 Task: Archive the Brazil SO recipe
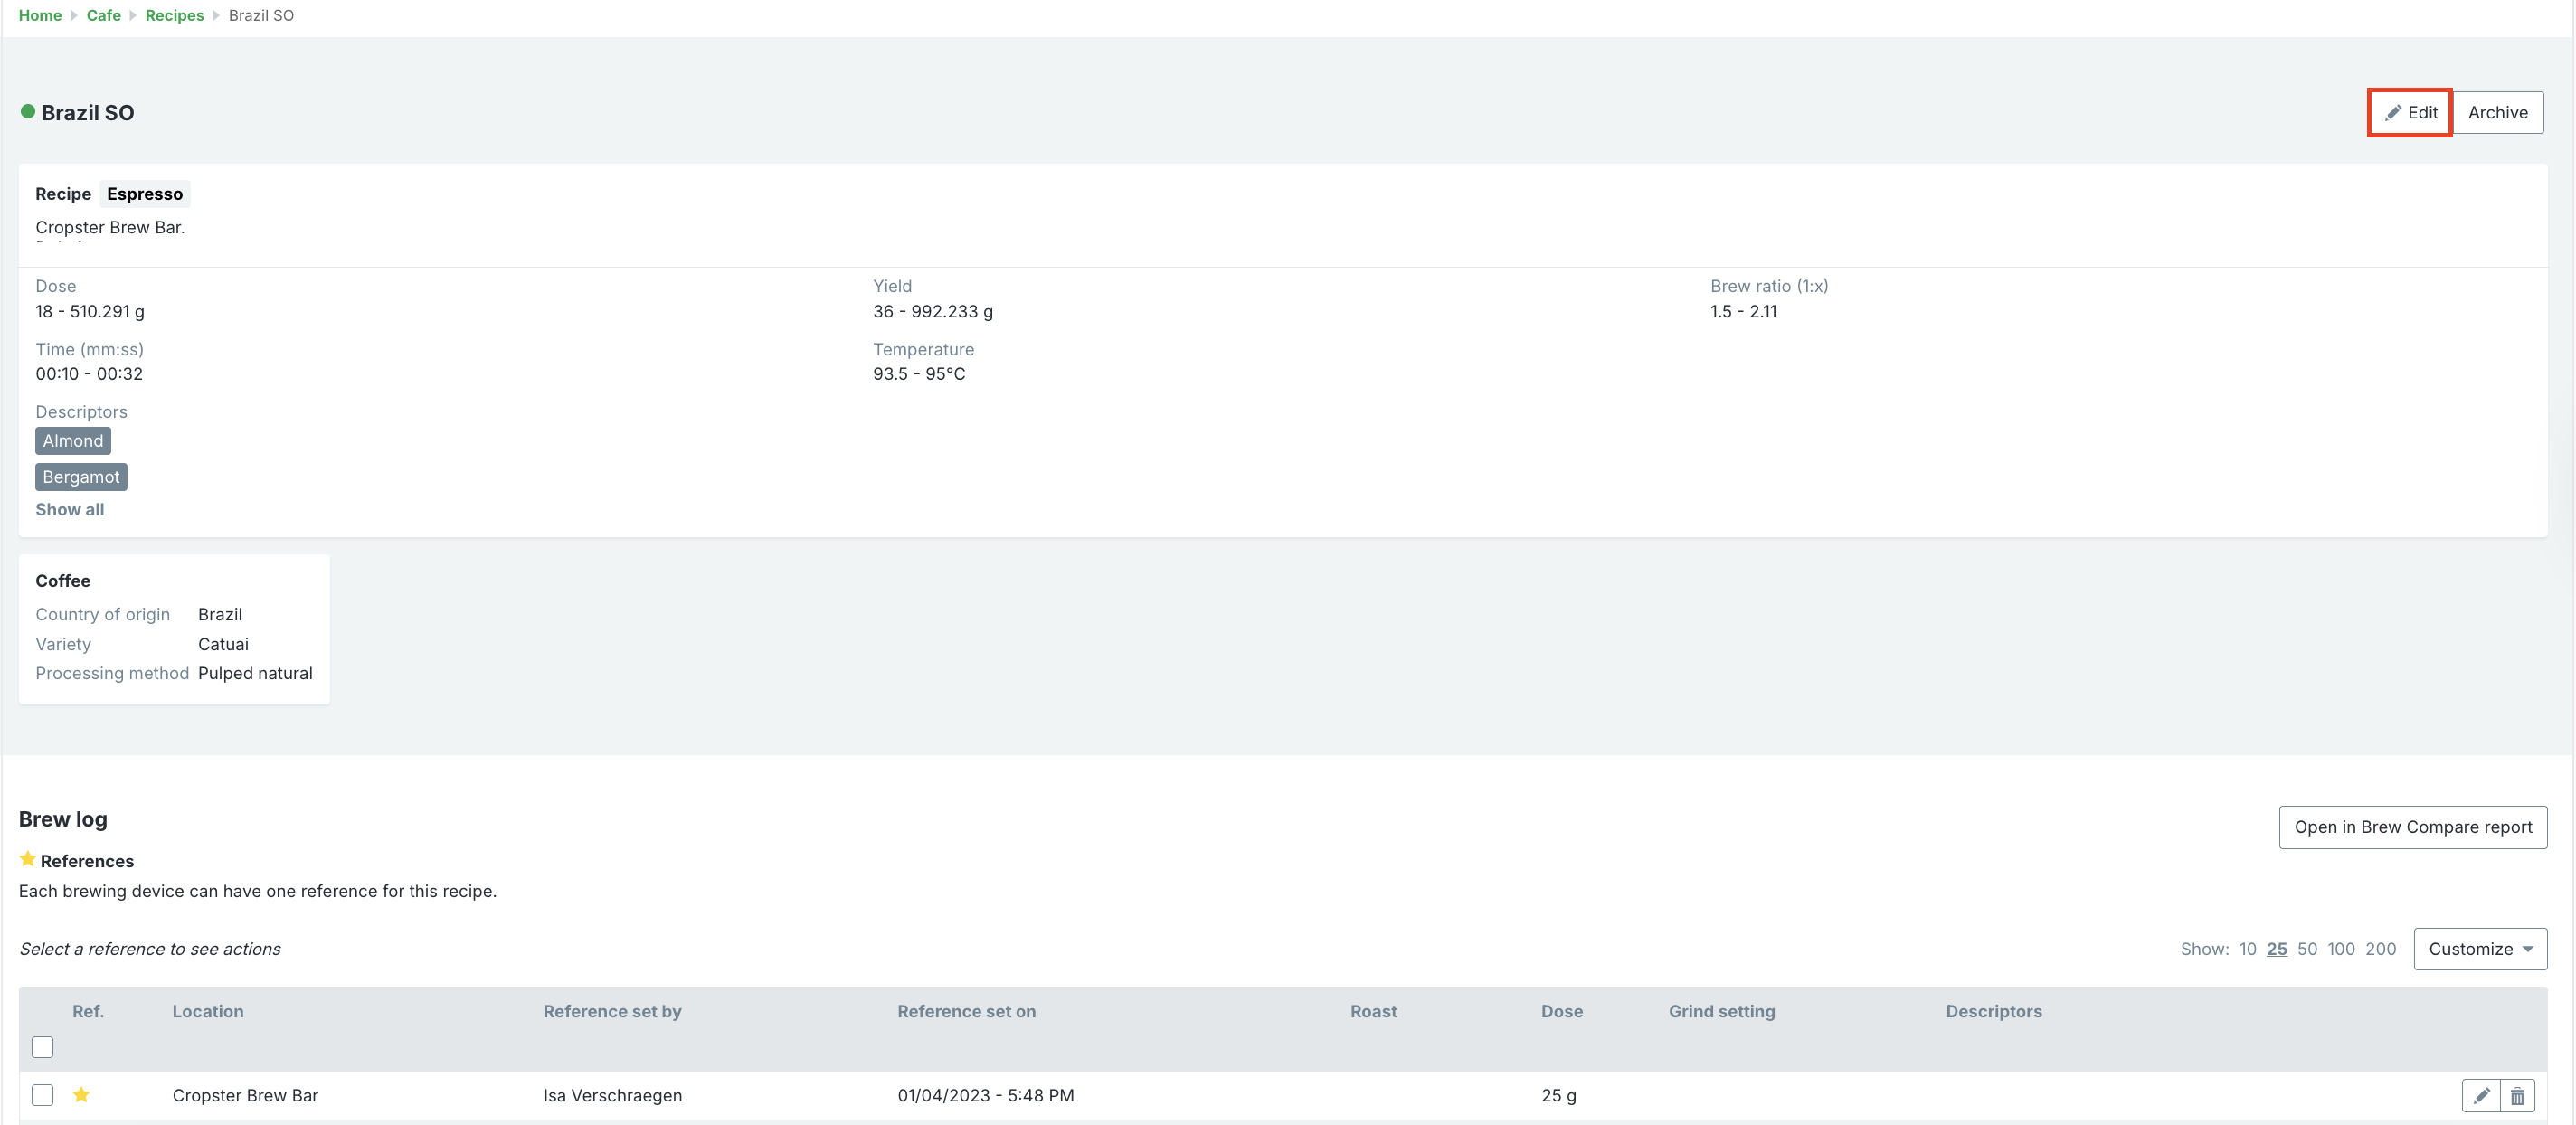tap(2497, 112)
